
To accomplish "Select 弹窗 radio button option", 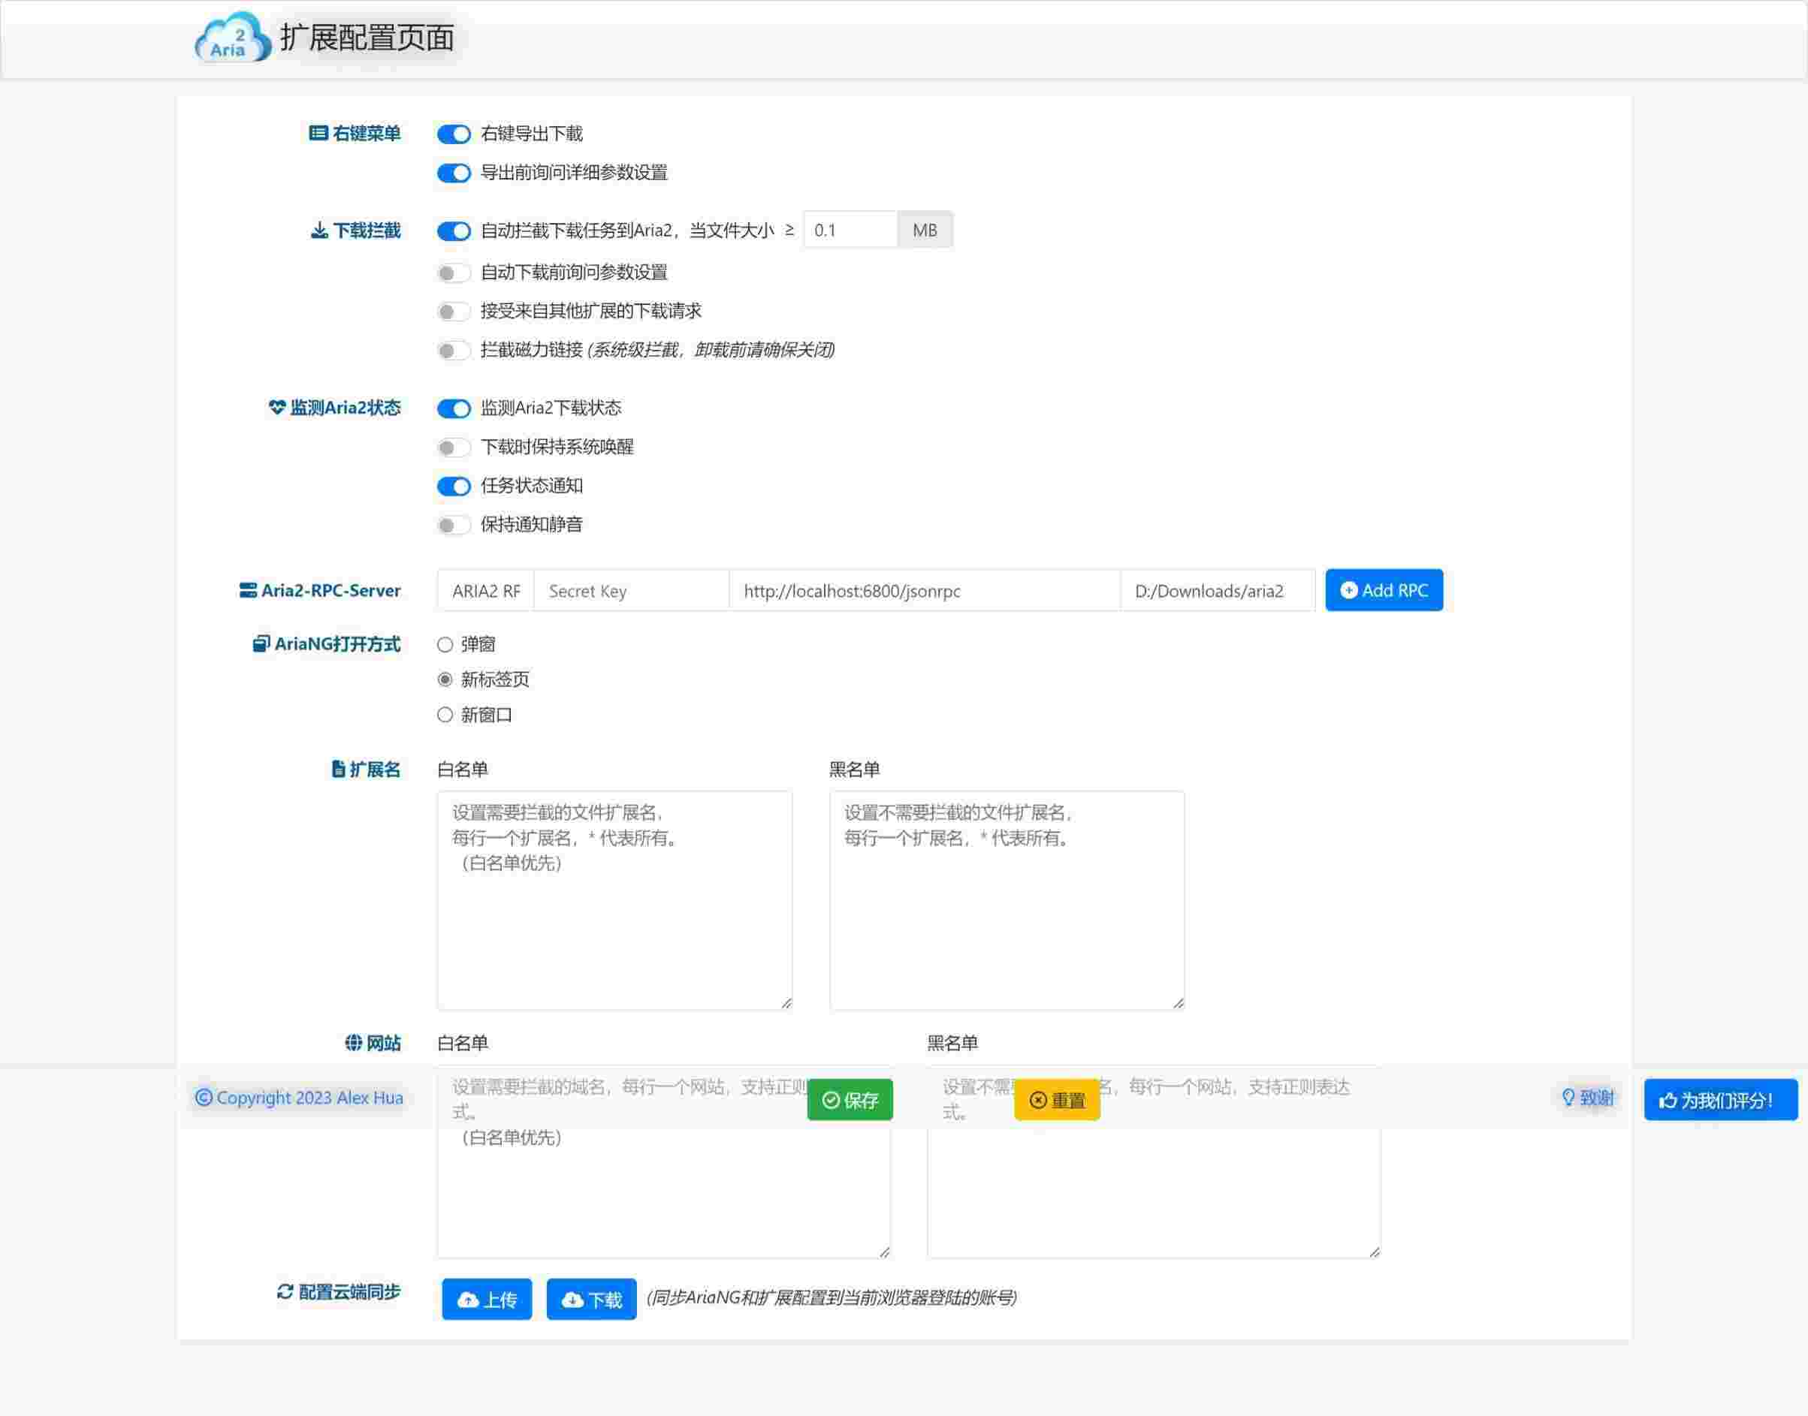I will tap(448, 643).
